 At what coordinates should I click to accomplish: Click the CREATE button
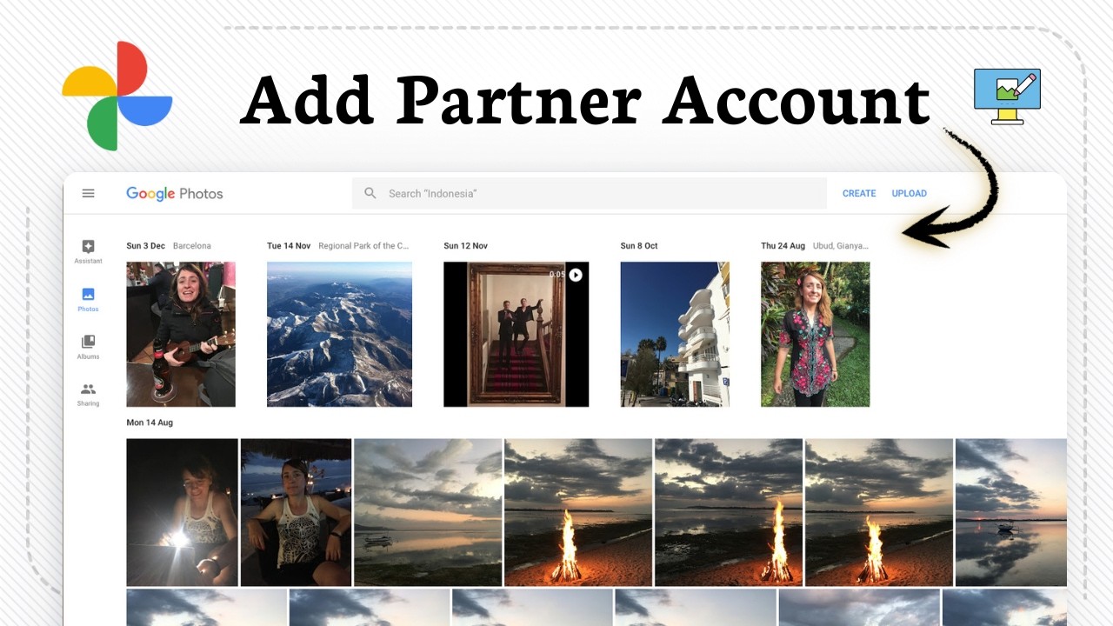coord(859,193)
